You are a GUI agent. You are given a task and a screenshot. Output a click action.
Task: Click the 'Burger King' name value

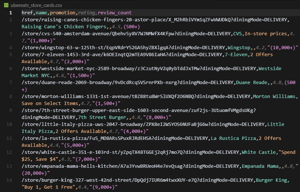pos(271,180)
